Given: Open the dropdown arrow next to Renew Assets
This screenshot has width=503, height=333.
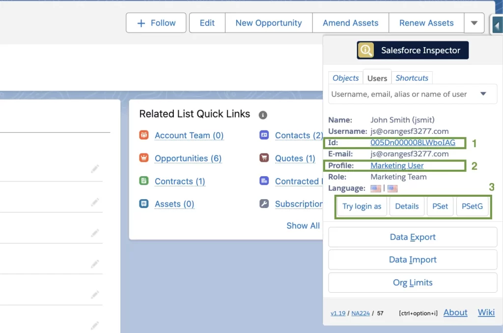Looking at the screenshot, I should click(x=474, y=23).
